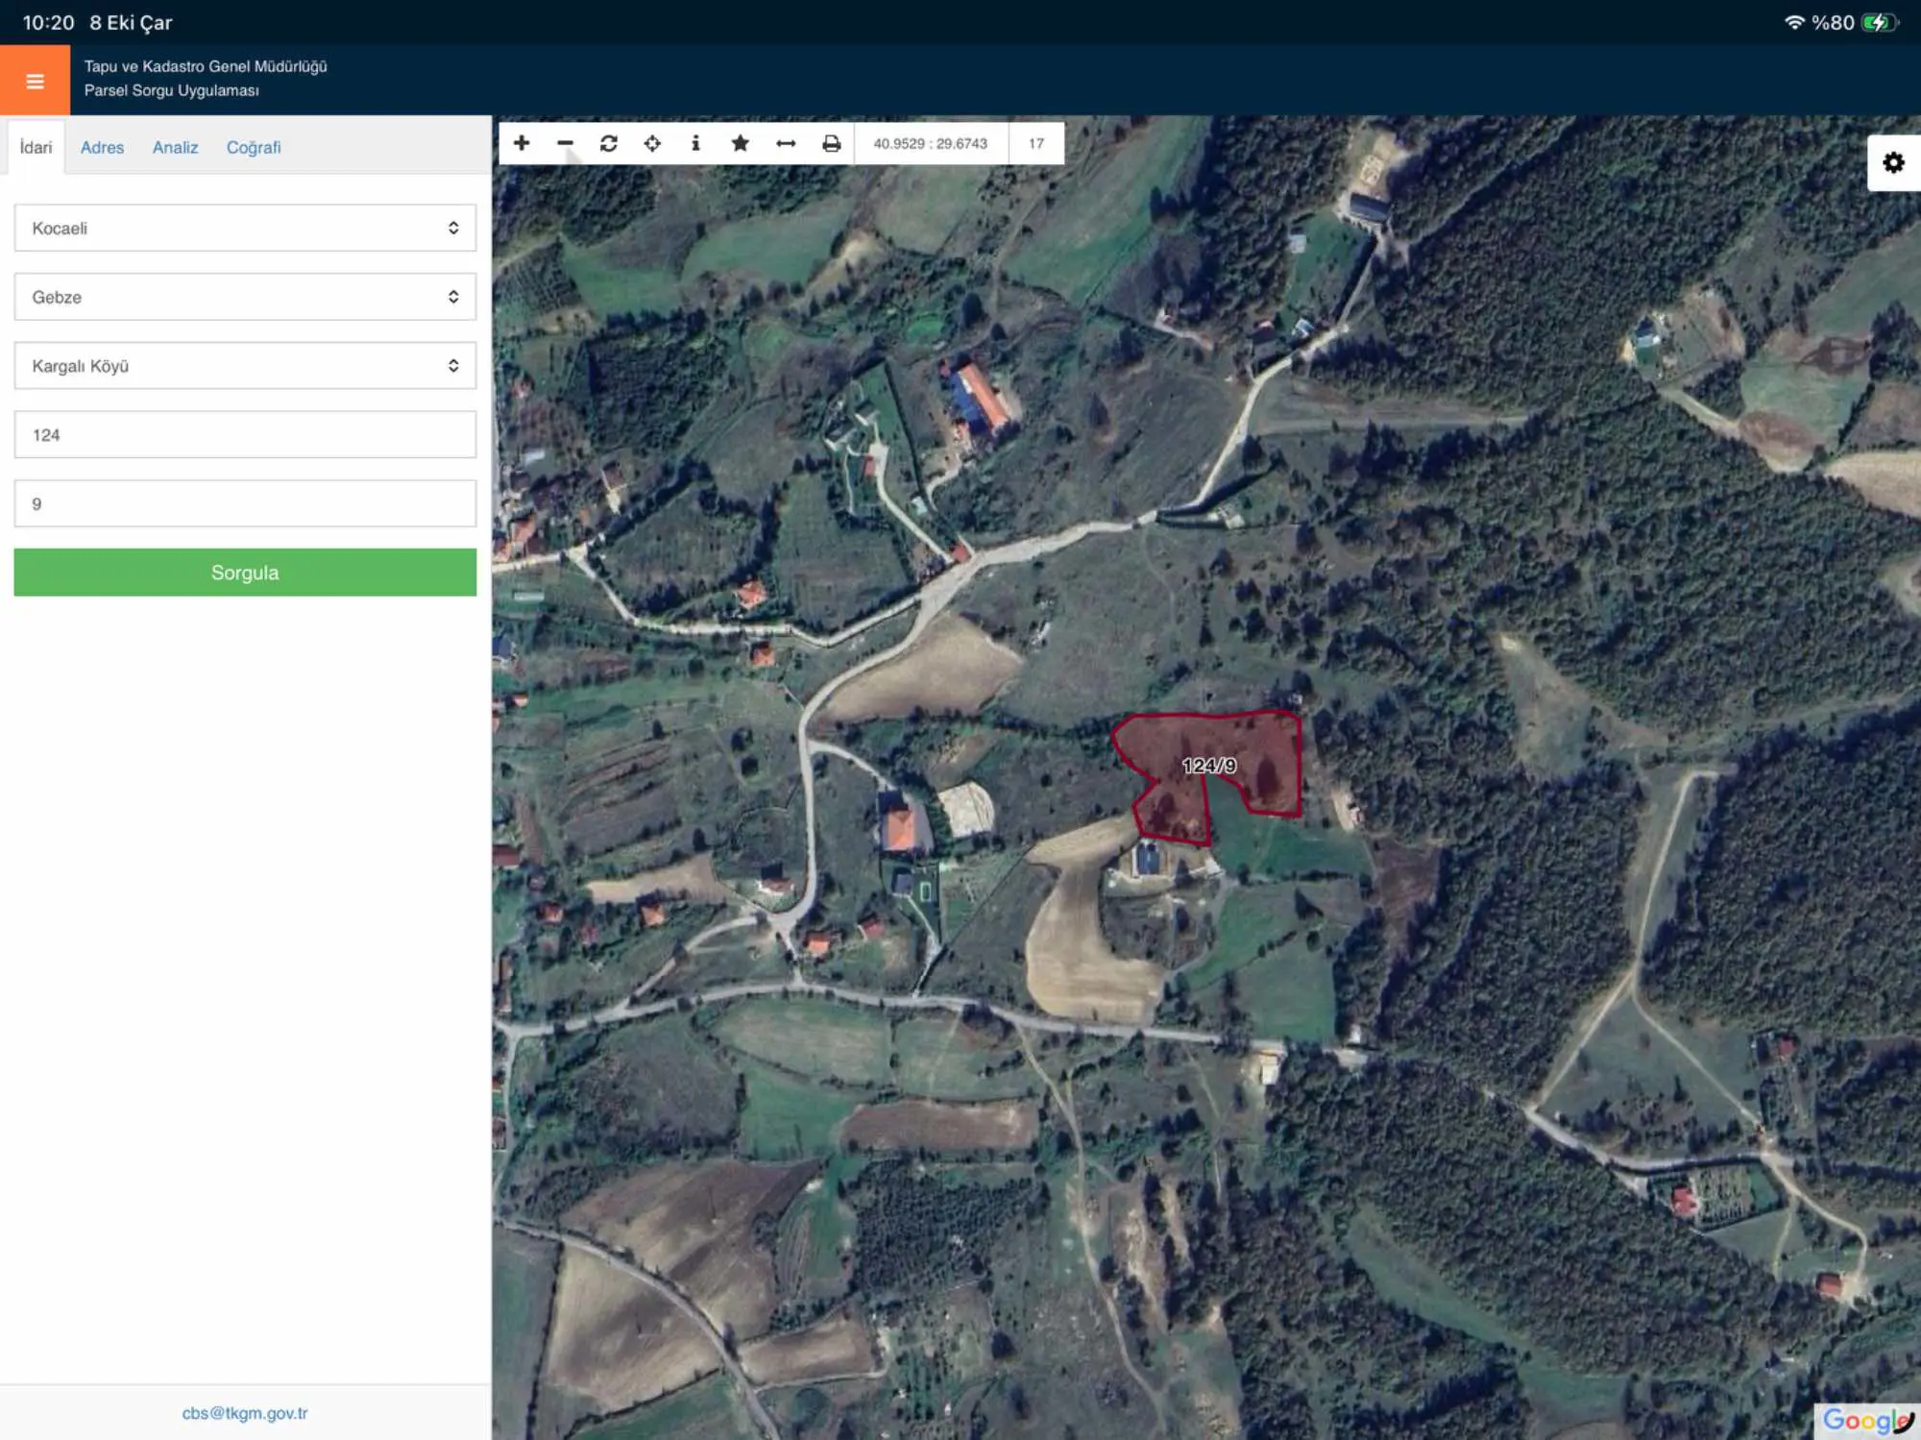The height and width of the screenshot is (1440, 1921).
Task: Focus the block number field containing 124
Action: point(245,434)
